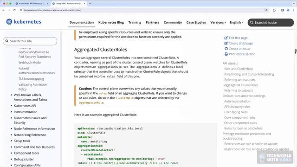This screenshot has width=297, height=167.
Task: Click the sidebar Search this site field
Action: pyautogui.click(x=30, y=41)
